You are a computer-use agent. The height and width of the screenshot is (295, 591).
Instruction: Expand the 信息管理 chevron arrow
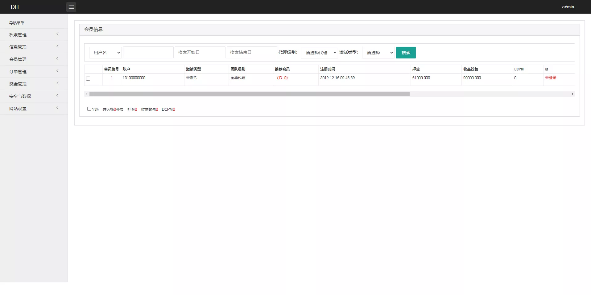click(57, 46)
